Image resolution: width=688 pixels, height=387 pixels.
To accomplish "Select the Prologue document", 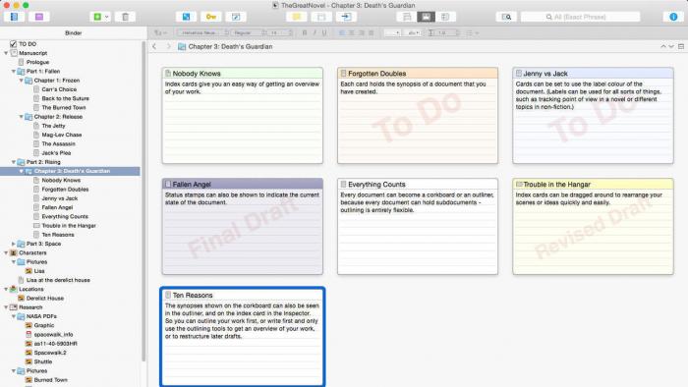I will point(37,62).
